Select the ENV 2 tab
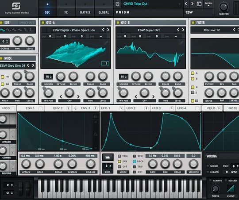Image resolution: width=239 pixels, height=200 pixels. coord(58,108)
